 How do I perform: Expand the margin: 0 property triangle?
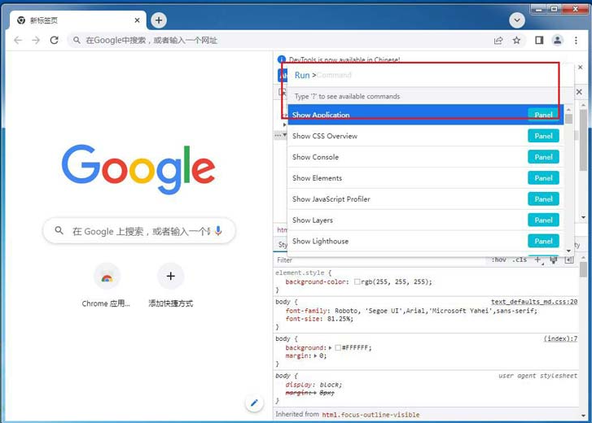316,355
